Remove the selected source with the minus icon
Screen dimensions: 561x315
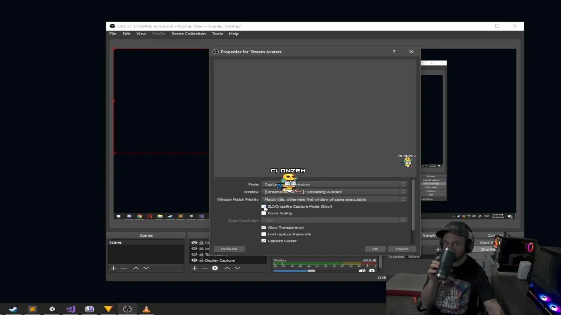[205, 268]
